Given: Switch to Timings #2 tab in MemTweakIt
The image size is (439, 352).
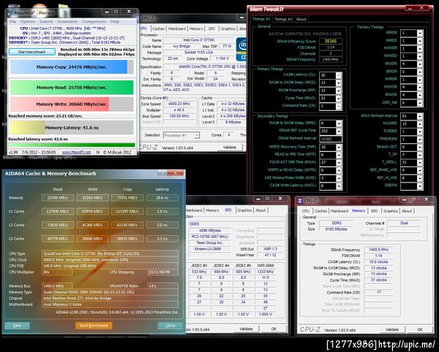Looking at the screenshot, I should (x=283, y=19).
